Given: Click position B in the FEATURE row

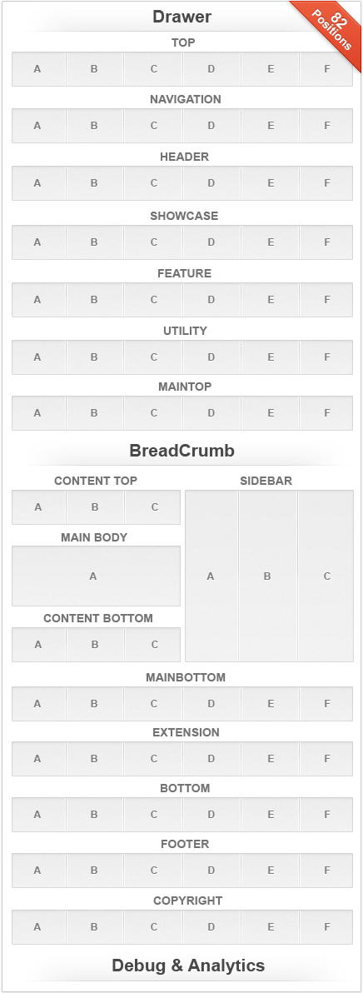Looking at the screenshot, I should pyautogui.click(x=94, y=300).
